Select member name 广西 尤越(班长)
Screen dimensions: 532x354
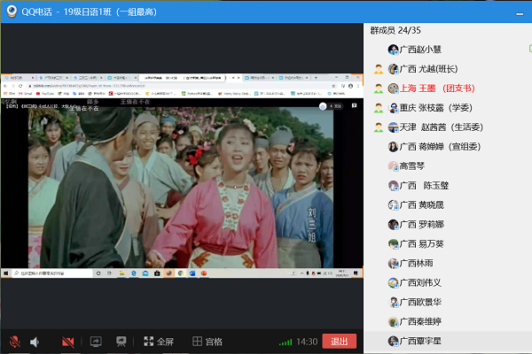[429, 69]
